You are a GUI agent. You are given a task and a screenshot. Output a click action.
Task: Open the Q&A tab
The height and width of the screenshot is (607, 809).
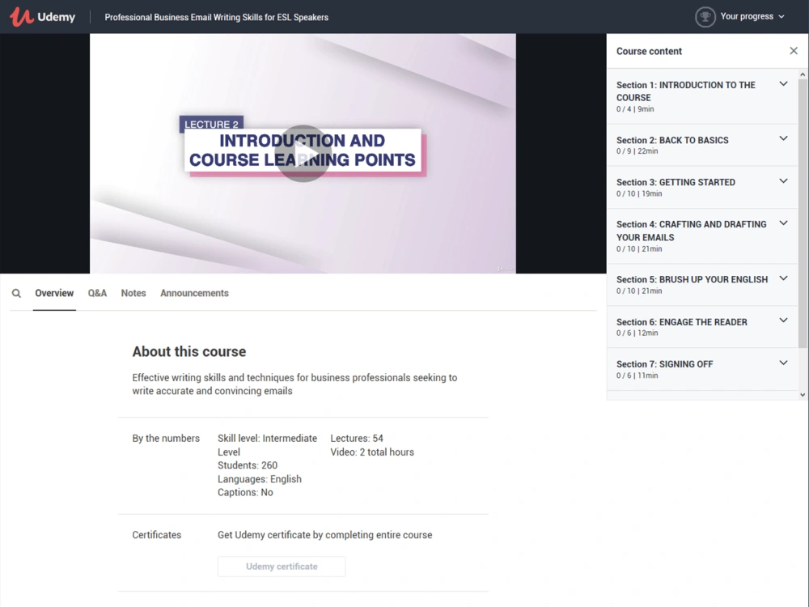point(97,293)
